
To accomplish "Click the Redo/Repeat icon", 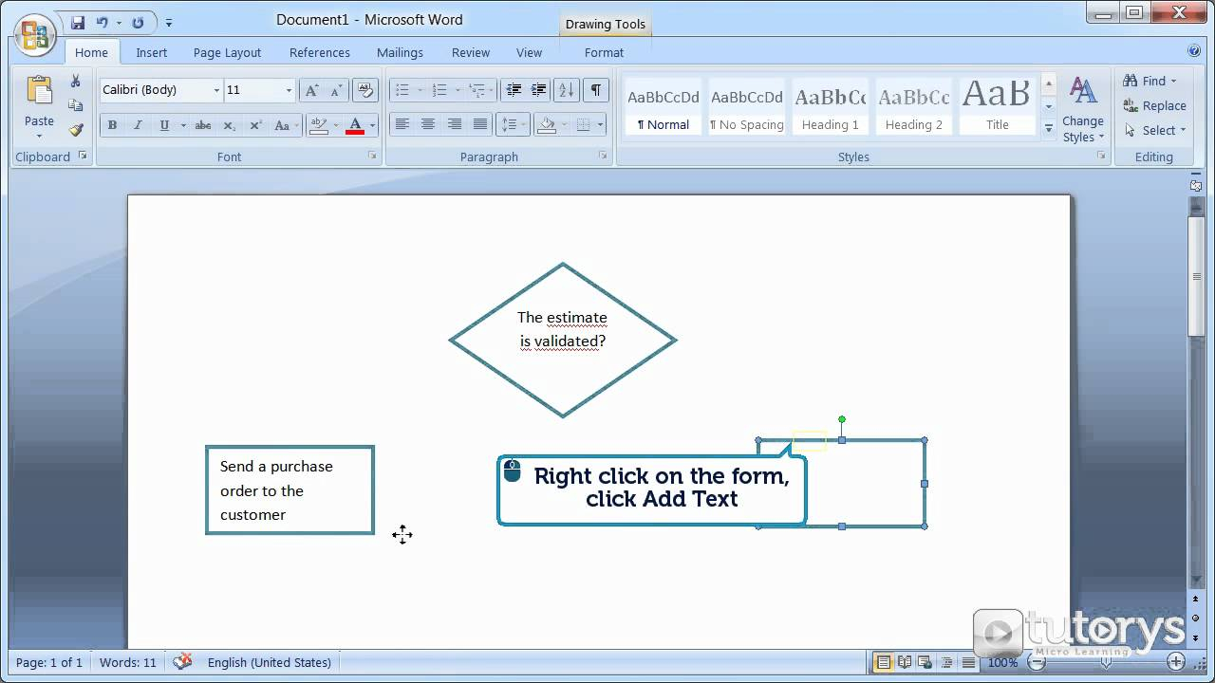I will pyautogui.click(x=139, y=22).
